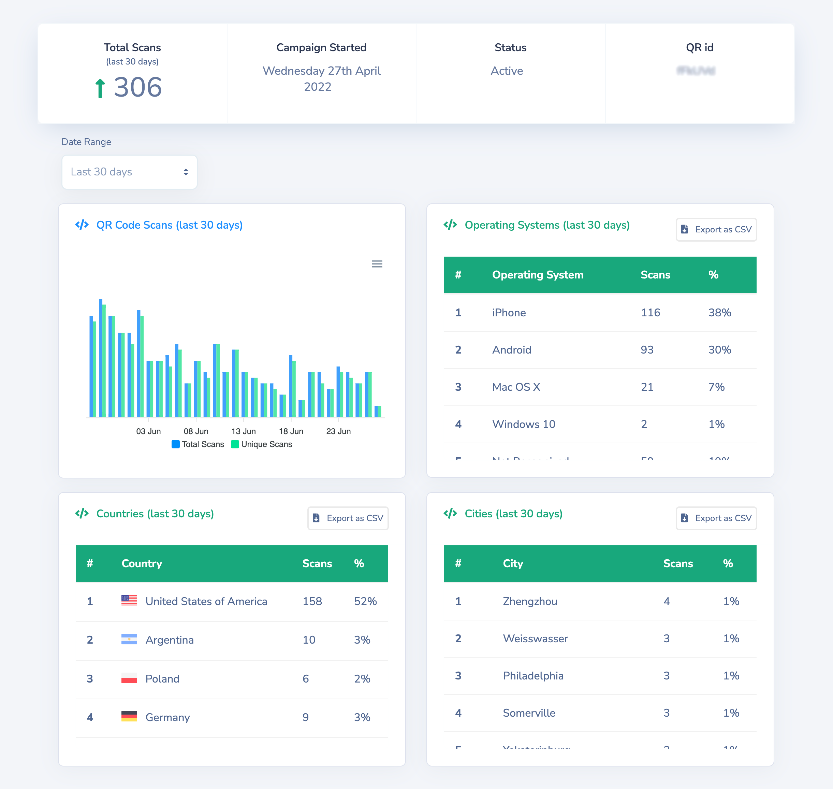Click the City column header
Viewport: 833px width, 789px height.
click(x=513, y=563)
